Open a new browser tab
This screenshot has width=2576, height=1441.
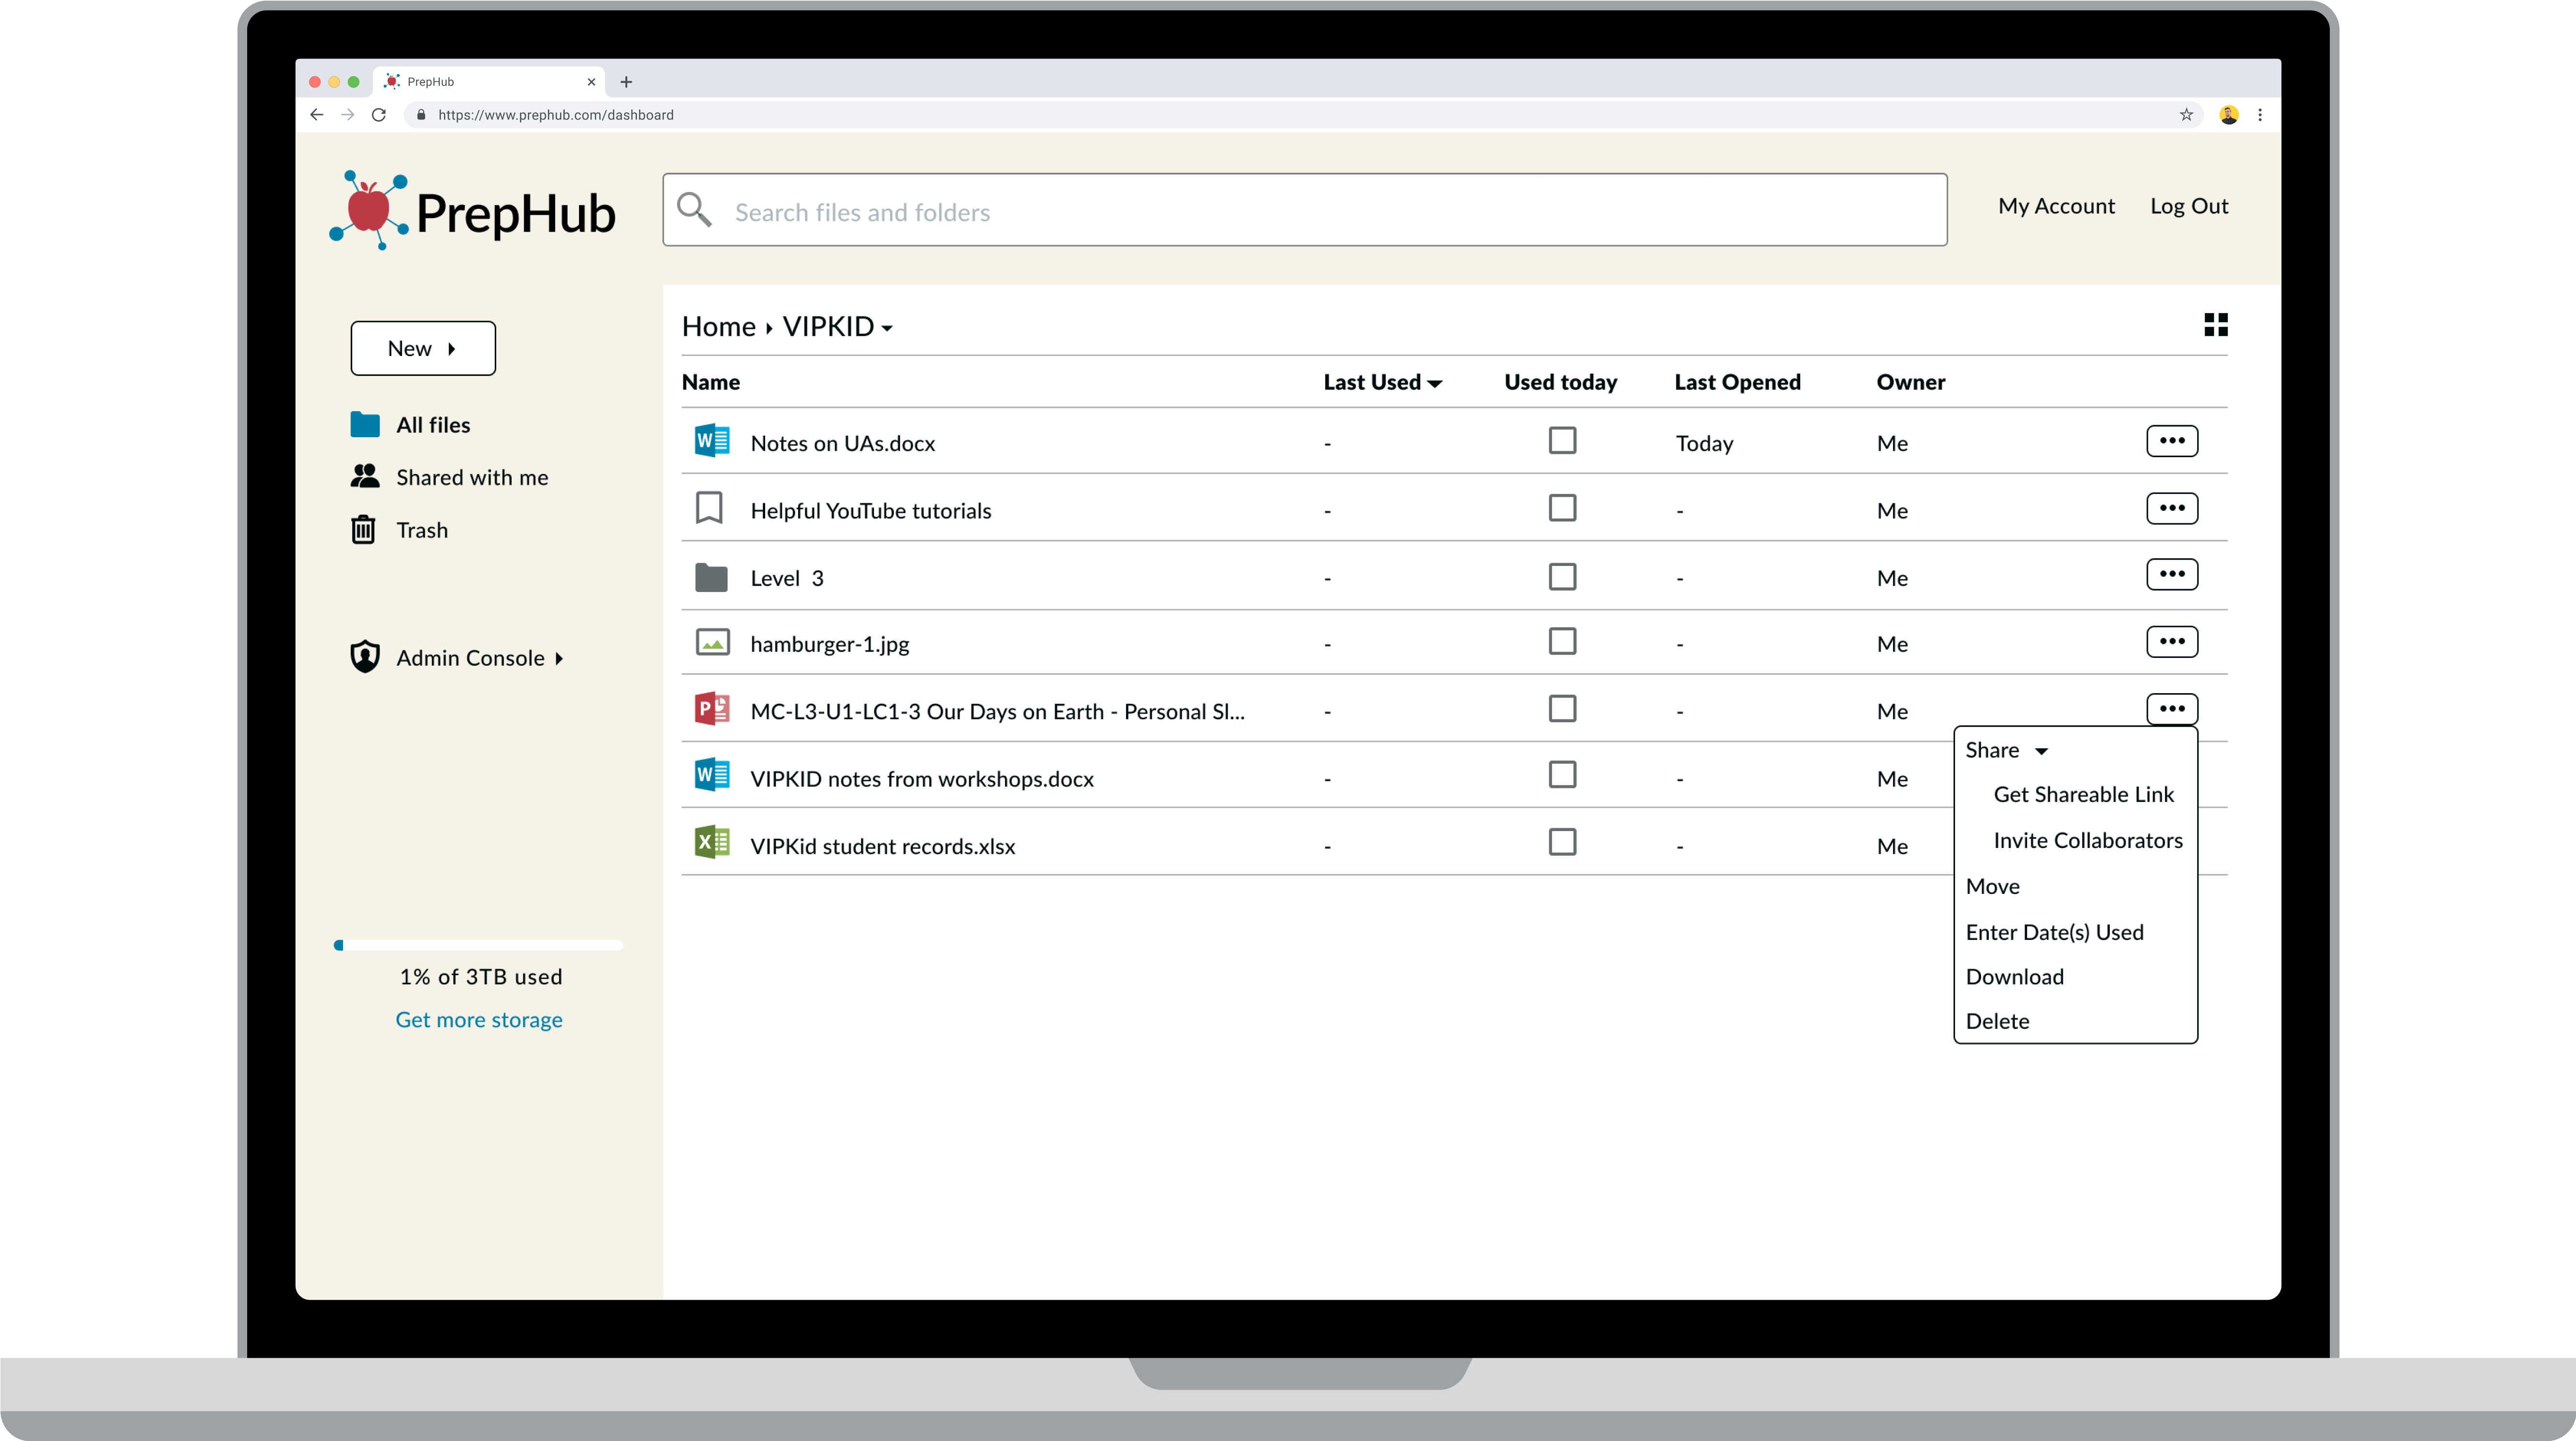[x=626, y=82]
